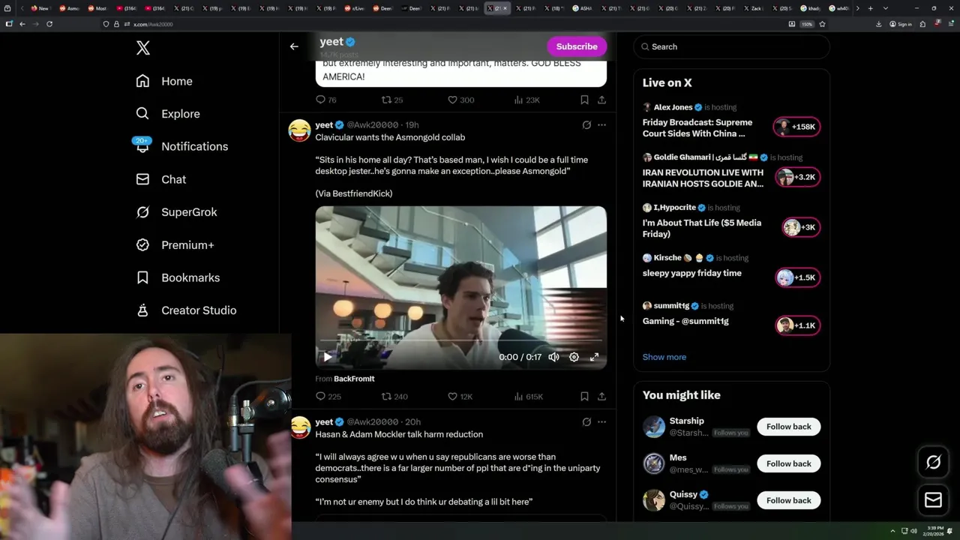Screen dimensions: 960x540
Task: Open Bookmarks from the sidebar
Action: [x=178, y=277]
